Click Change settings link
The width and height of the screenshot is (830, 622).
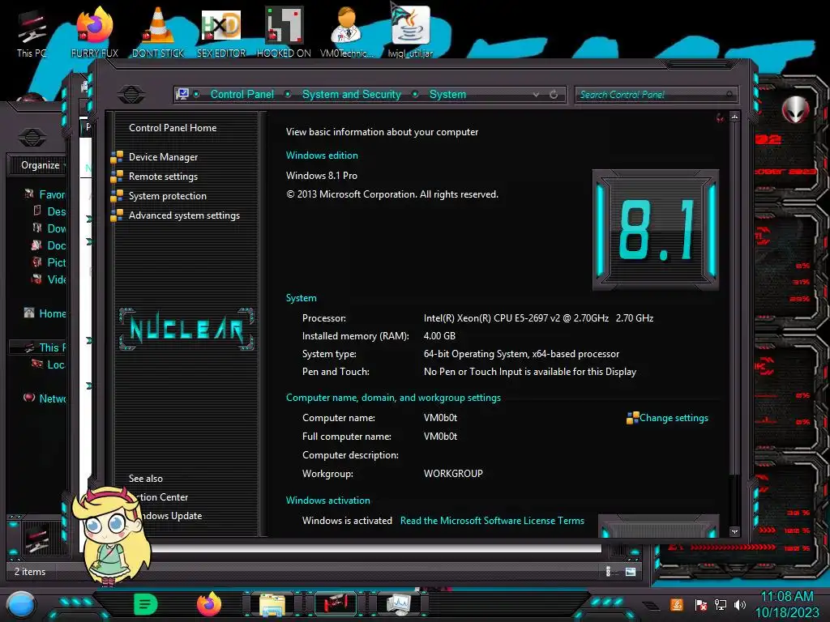674,418
